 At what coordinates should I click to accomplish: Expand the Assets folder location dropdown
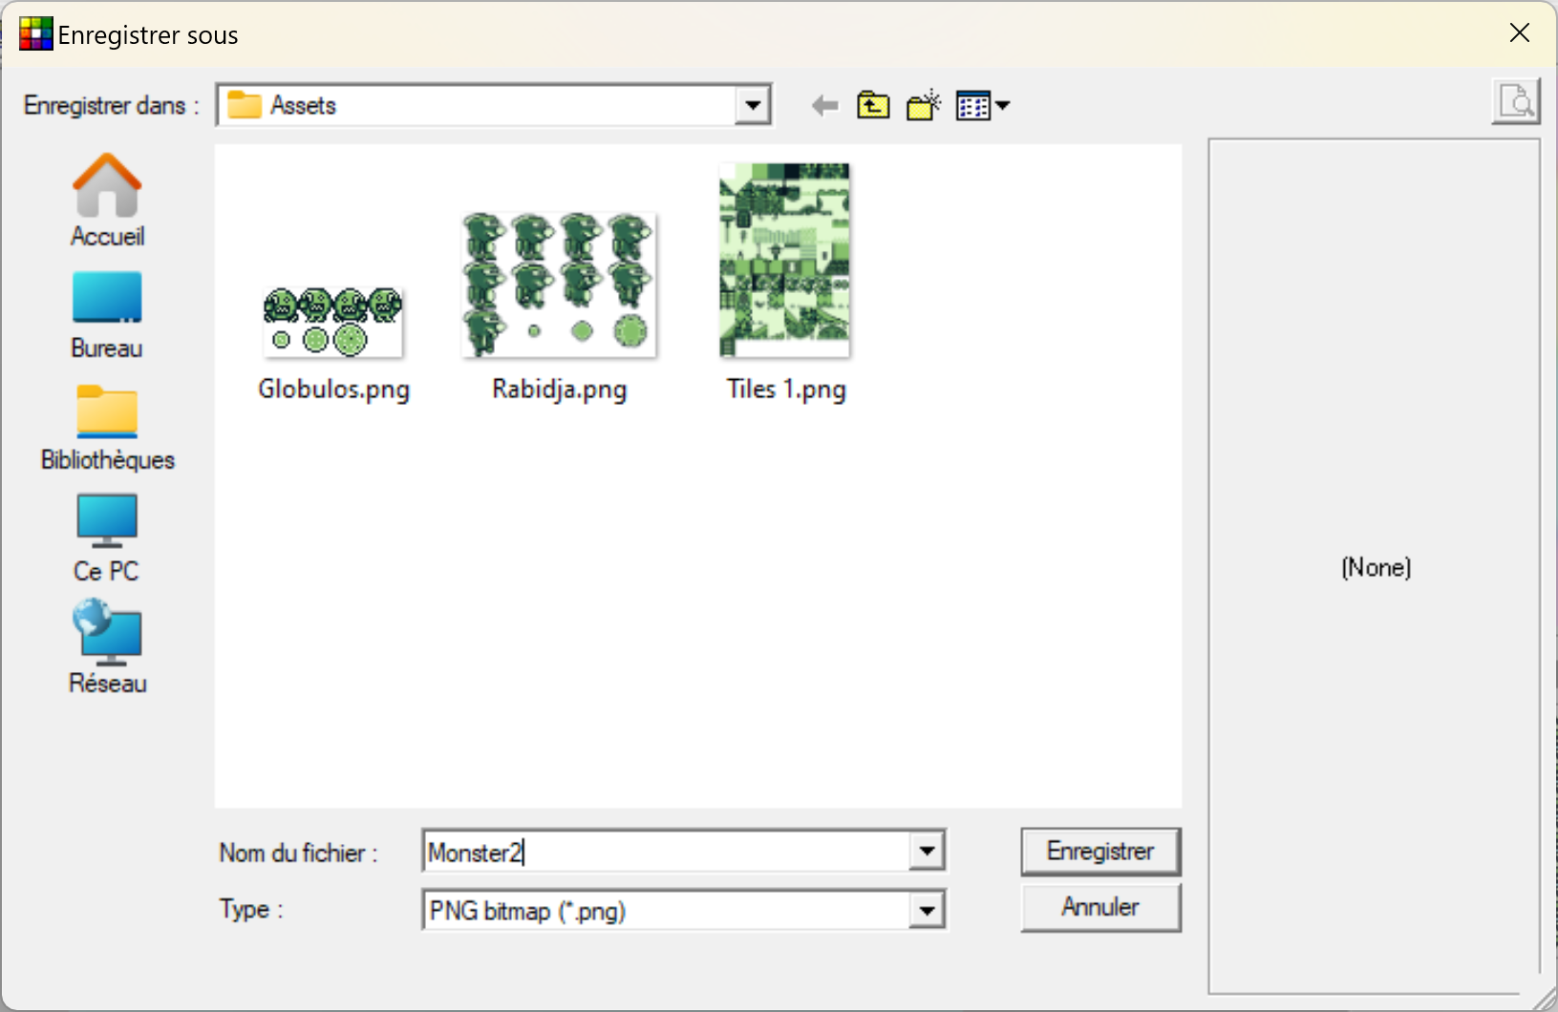753,106
